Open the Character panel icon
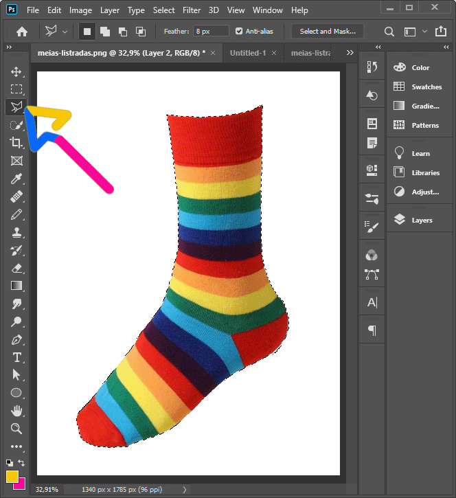Viewport: 456px width, 498px height. (x=372, y=302)
